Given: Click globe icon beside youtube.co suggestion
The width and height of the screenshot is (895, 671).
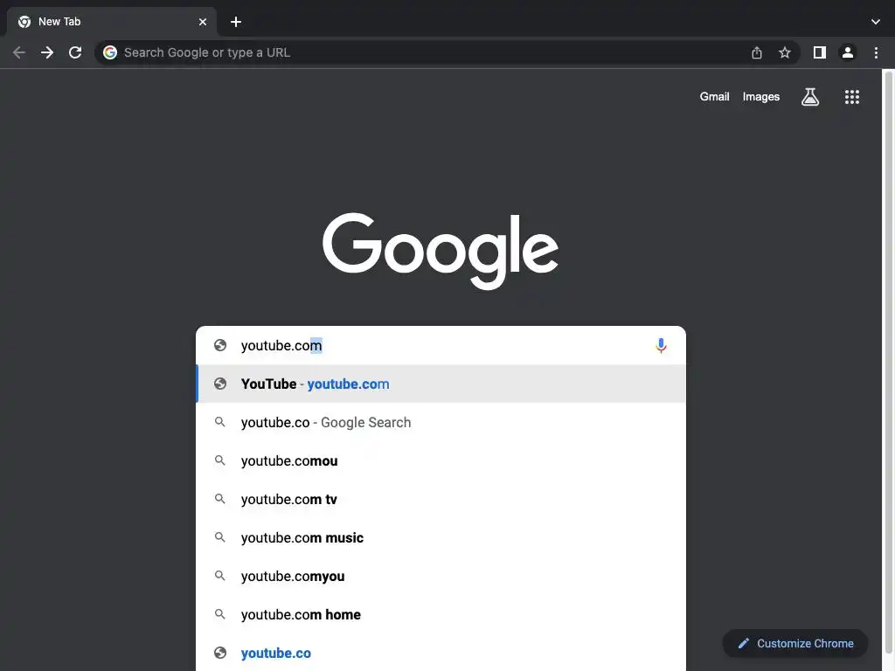Looking at the screenshot, I should pos(220,653).
